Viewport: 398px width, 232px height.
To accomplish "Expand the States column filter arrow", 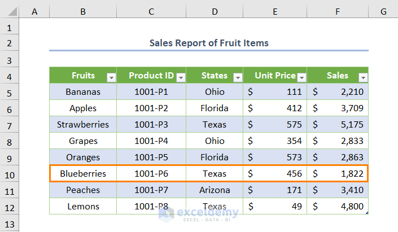I will tap(238, 77).
